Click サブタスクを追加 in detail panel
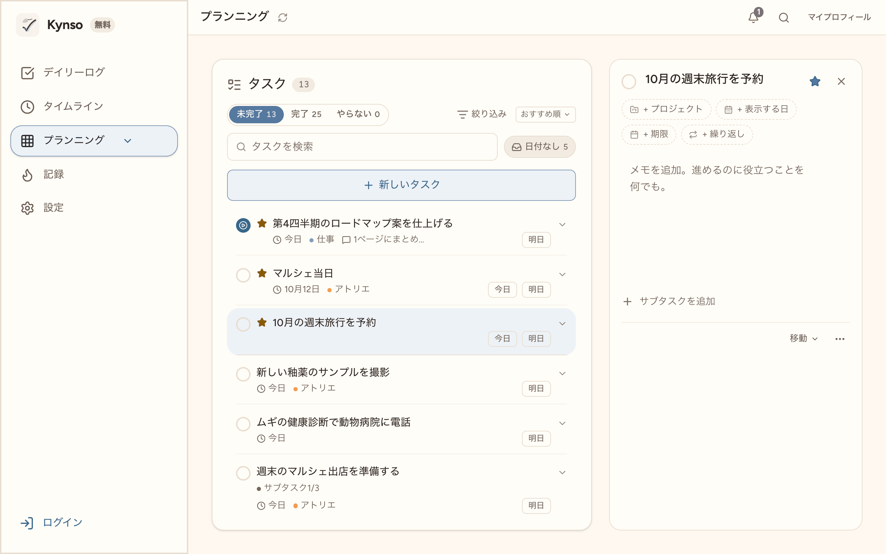Screen dimensions: 886x554 coord(669,302)
